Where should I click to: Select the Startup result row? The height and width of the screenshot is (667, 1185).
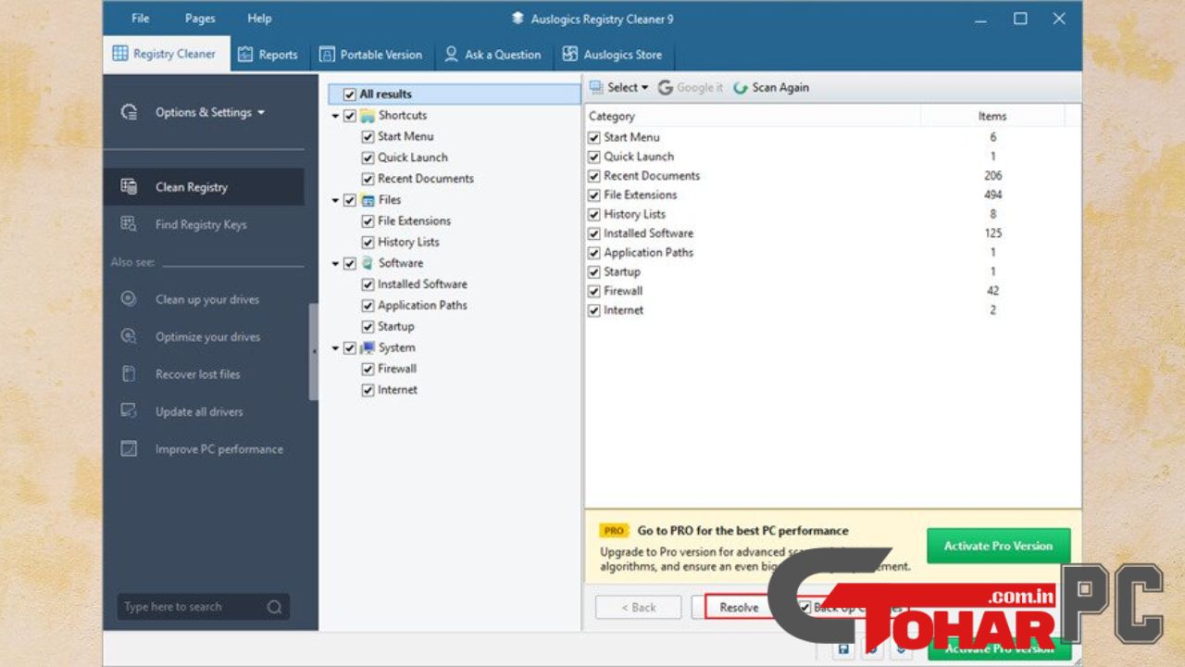click(x=832, y=271)
